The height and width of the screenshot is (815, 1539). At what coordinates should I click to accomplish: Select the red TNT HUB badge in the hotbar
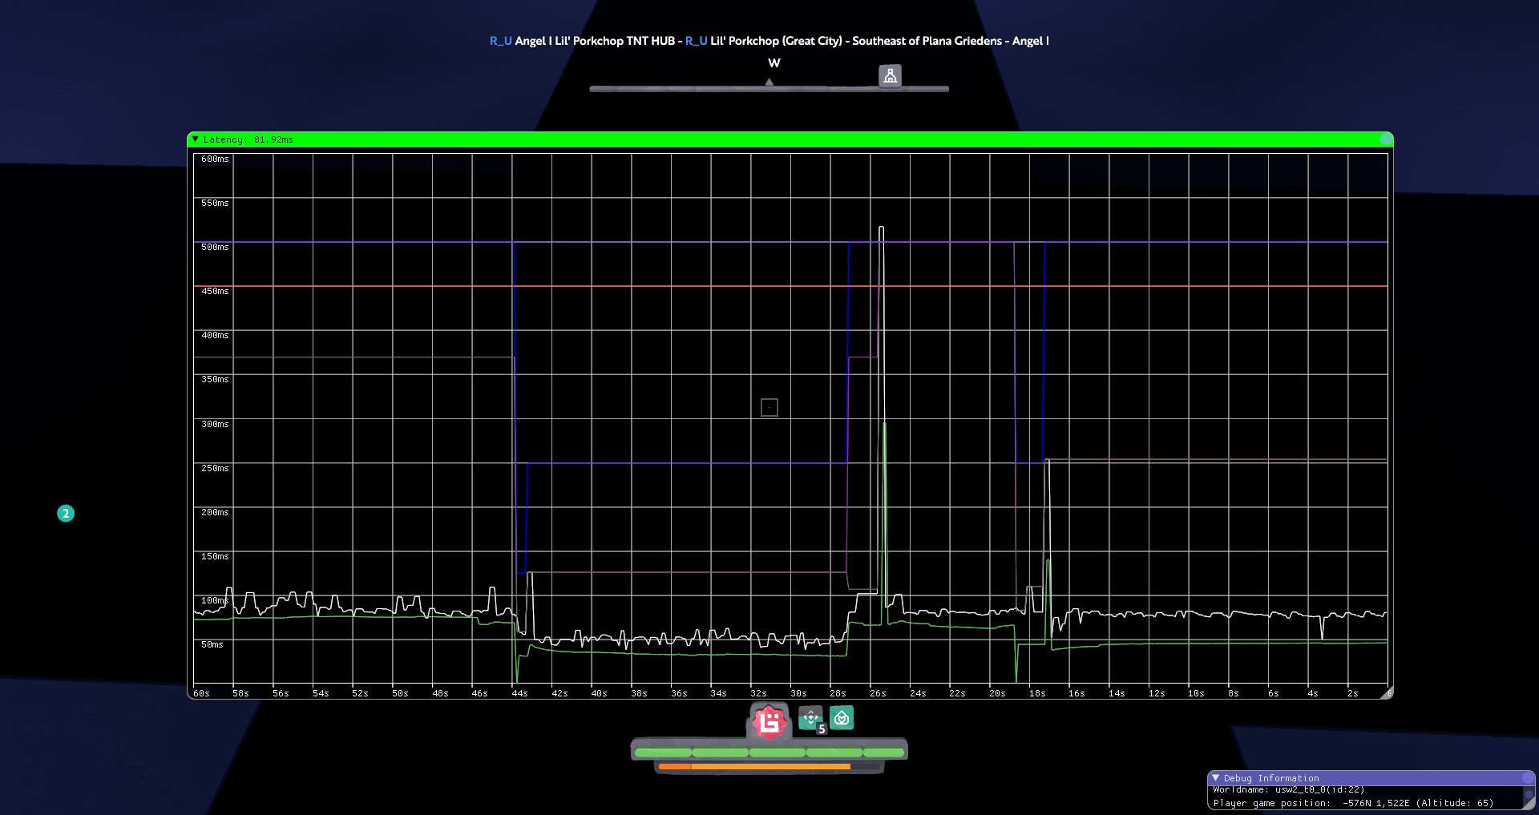pyautogui.click(x=768, y=720)
